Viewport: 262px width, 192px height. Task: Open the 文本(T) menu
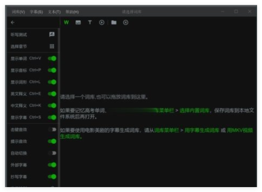point(54,12)
